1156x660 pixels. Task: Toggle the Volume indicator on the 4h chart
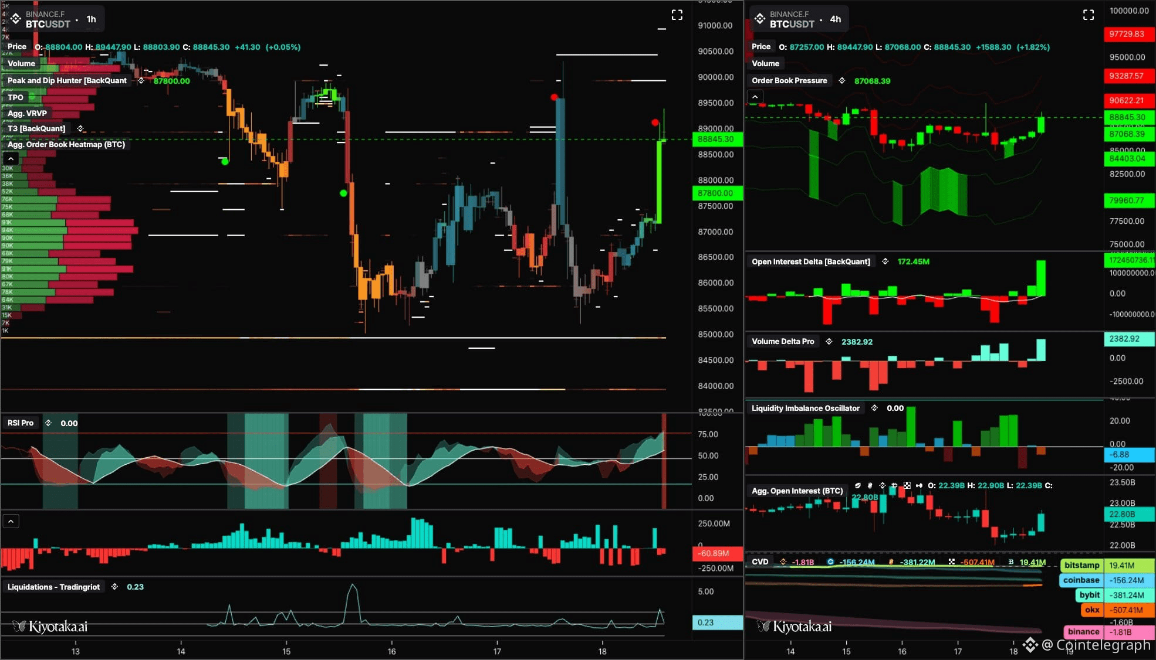pos(765,64)
